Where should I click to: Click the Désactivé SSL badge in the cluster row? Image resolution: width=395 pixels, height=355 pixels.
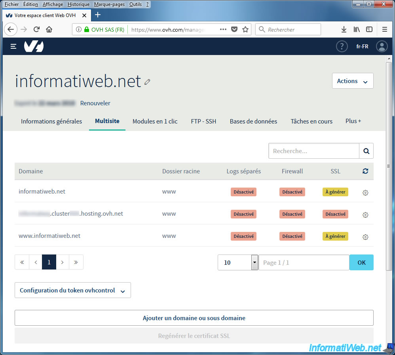[335, 214]
